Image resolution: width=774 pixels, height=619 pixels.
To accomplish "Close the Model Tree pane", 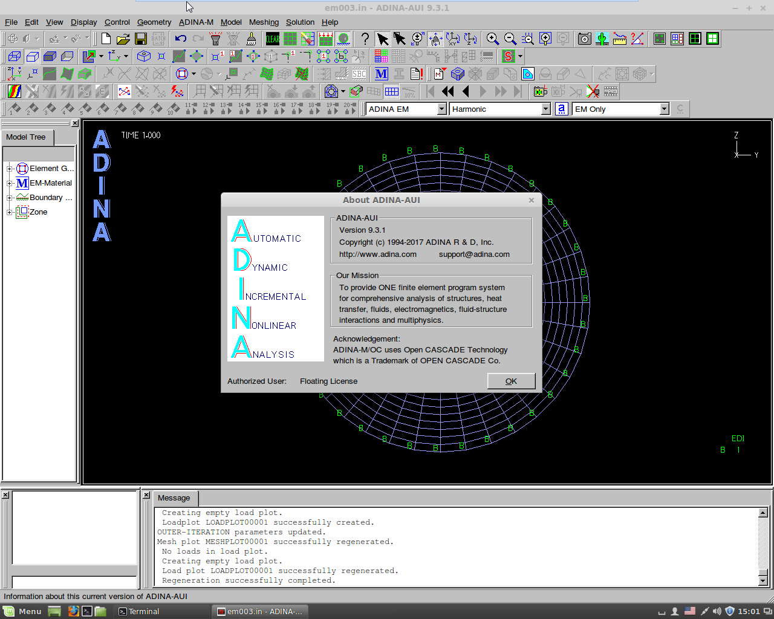I will tap(74, 123).
